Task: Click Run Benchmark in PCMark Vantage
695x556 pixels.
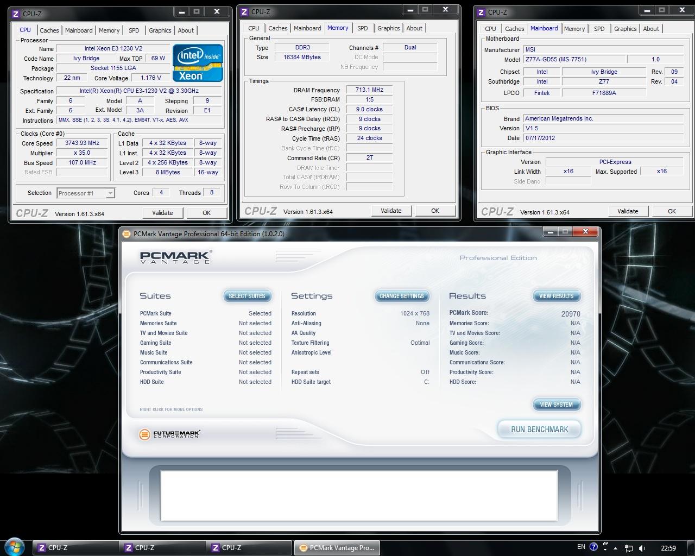Action: [x=540, y=429]
